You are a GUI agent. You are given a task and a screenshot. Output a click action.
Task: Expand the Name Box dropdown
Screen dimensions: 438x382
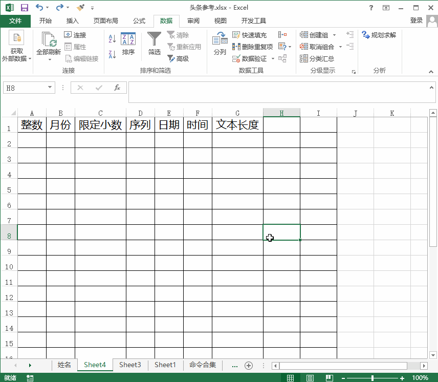pos(50,87)
